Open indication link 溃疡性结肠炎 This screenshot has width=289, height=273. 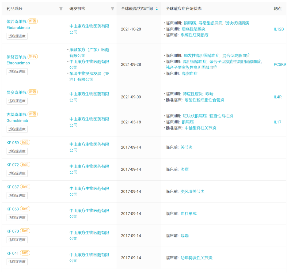(x=193, y=29)
